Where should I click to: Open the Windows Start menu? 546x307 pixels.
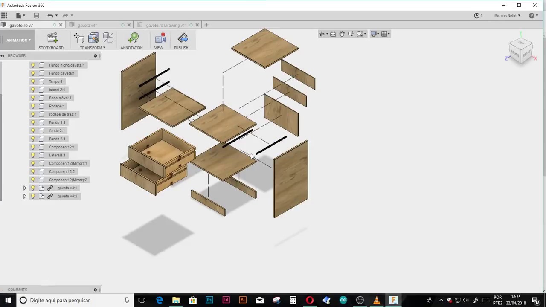(x=8, y=300)
